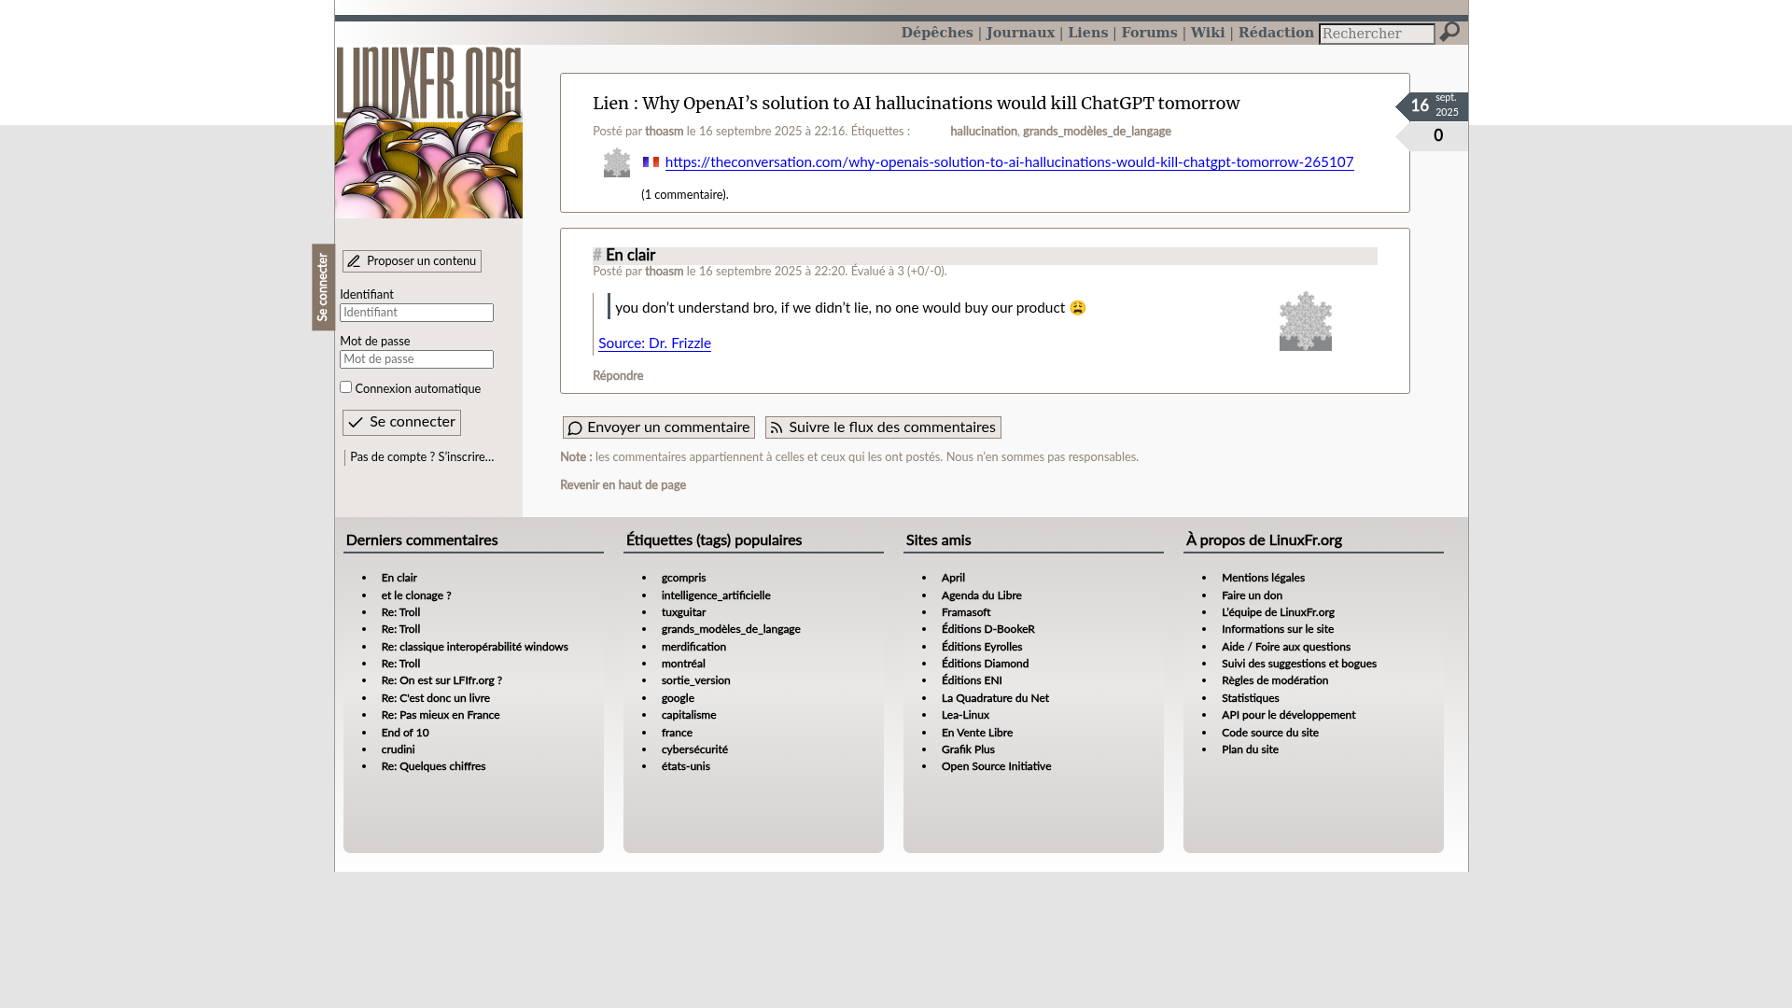
Task: Open the Wiki section
Action: [1207, 33]
